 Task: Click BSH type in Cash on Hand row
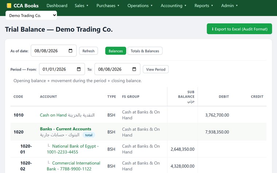click(x=111, y=115)
